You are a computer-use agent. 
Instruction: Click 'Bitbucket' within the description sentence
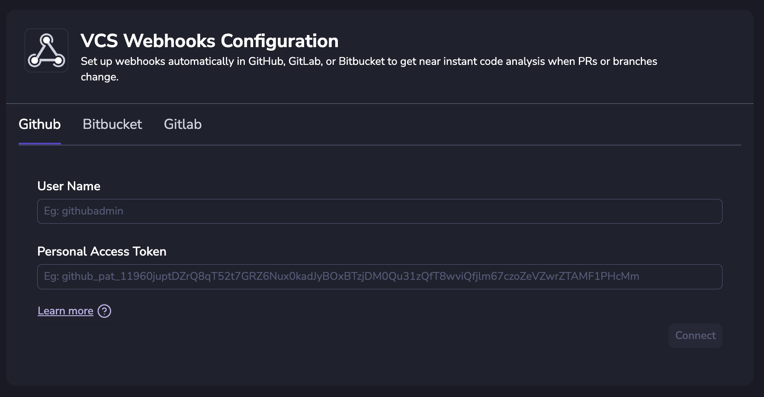point(361,61)
